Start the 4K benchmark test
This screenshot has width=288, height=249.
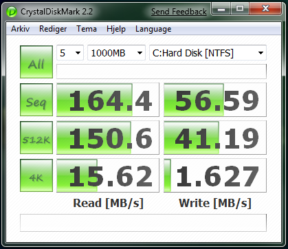pos(36,175)
